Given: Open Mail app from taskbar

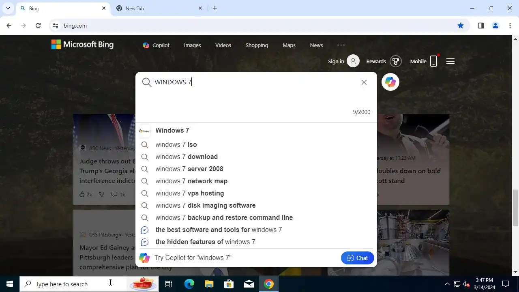Looking at the screenshot, I should pyautogui.click(x=249, y=284).
